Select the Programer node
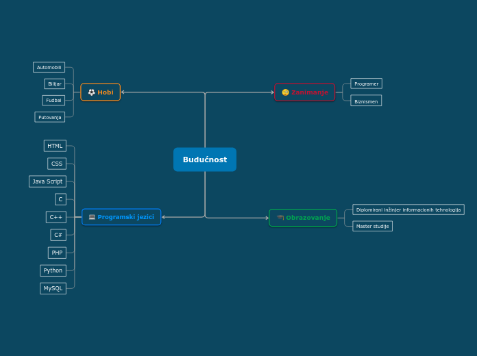Viewport: 477px width, 356px height. pos(366,84)
